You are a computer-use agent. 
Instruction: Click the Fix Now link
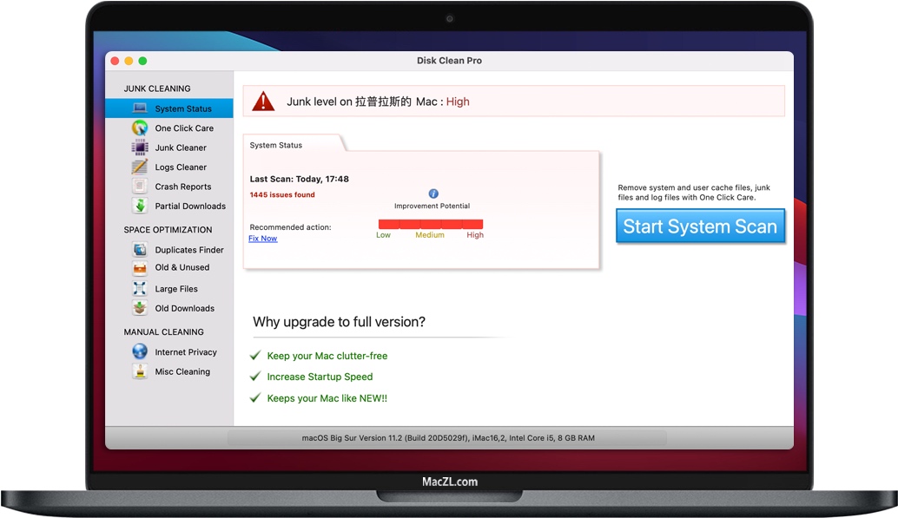262,238
